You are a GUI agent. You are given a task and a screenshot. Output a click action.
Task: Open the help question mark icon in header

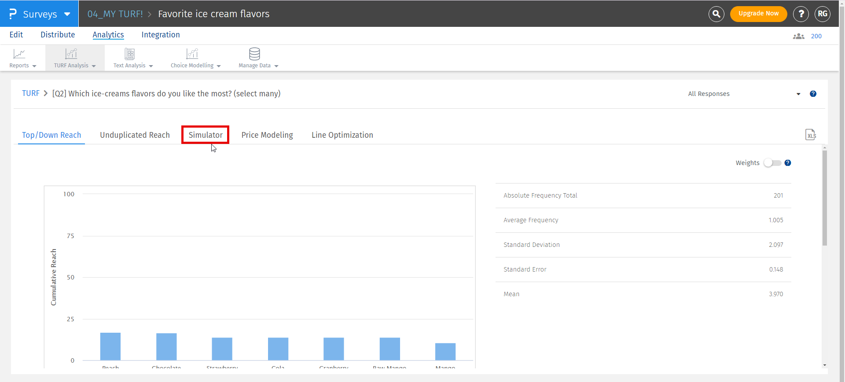[x=801, y=14]
